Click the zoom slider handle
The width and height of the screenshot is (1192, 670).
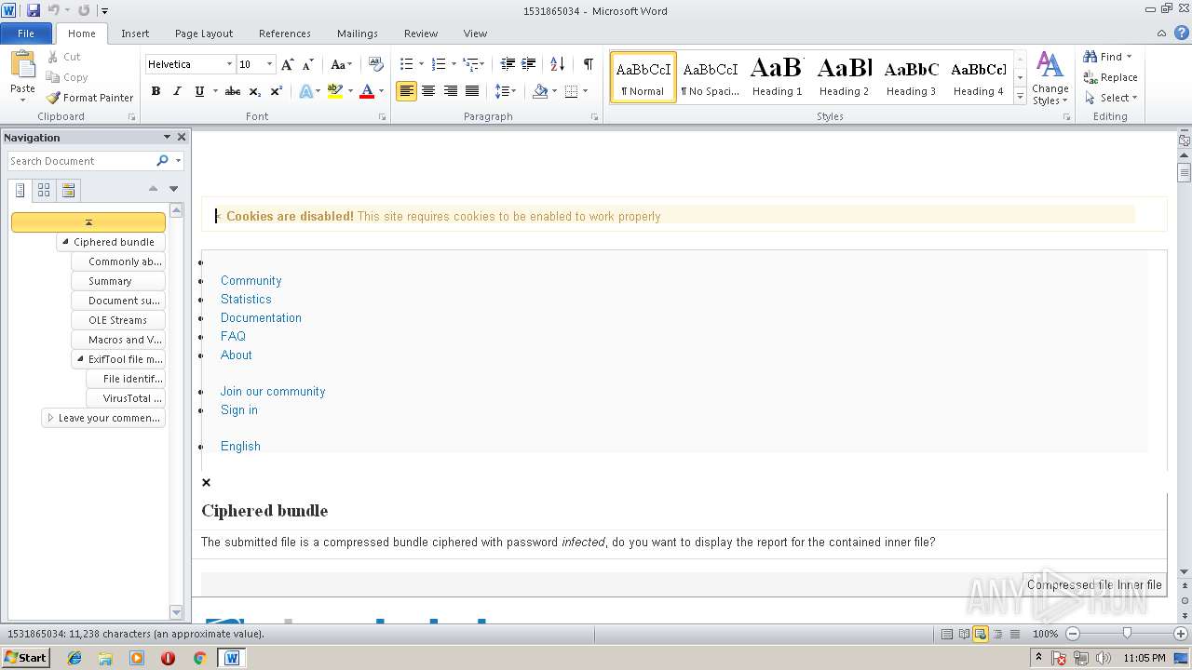[x=1127, y=634]
